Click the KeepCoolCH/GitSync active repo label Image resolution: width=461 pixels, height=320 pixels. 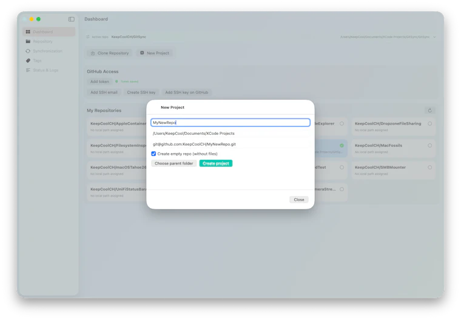click(129, 37)
